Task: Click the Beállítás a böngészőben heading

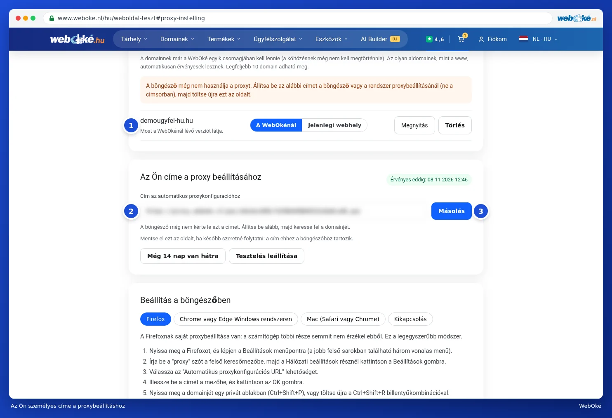Action: click(x=186, y=300)
